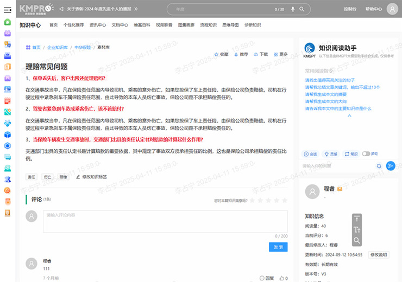Click the 下载 download icon

(256, 54)
